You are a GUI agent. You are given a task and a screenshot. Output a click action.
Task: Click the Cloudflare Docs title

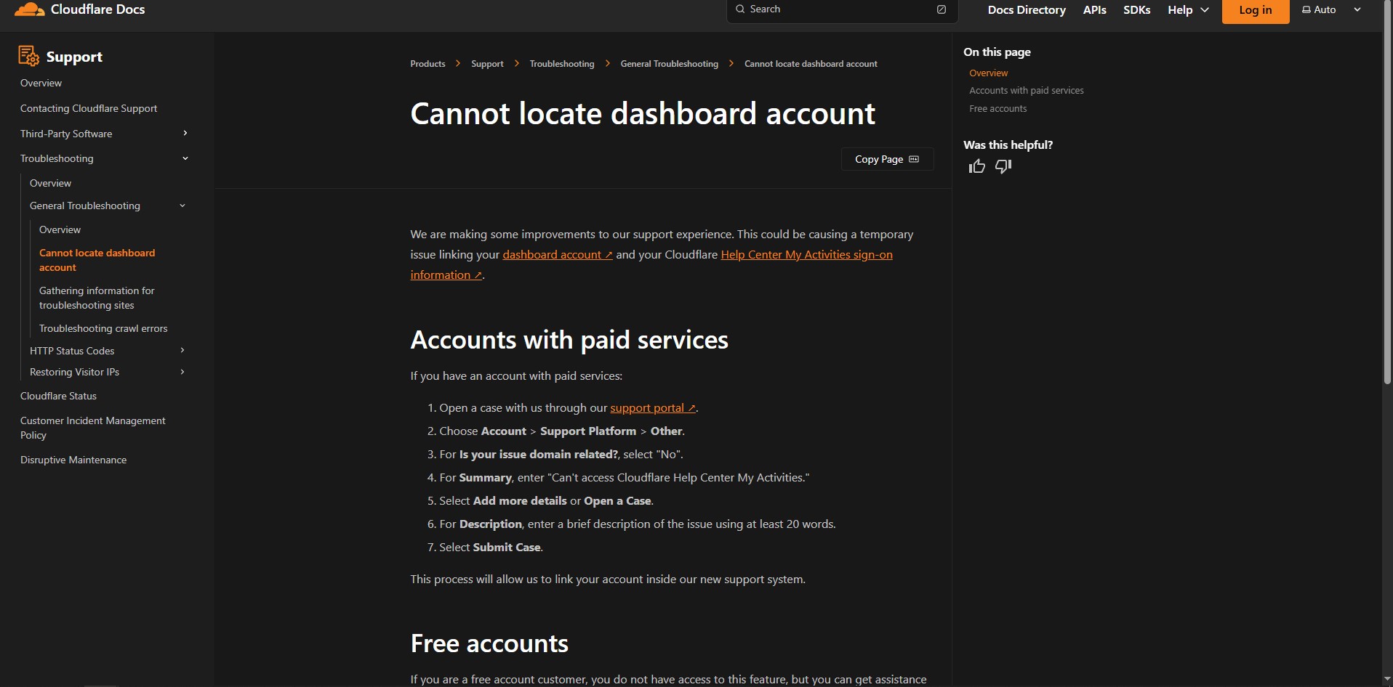(97, 9)
